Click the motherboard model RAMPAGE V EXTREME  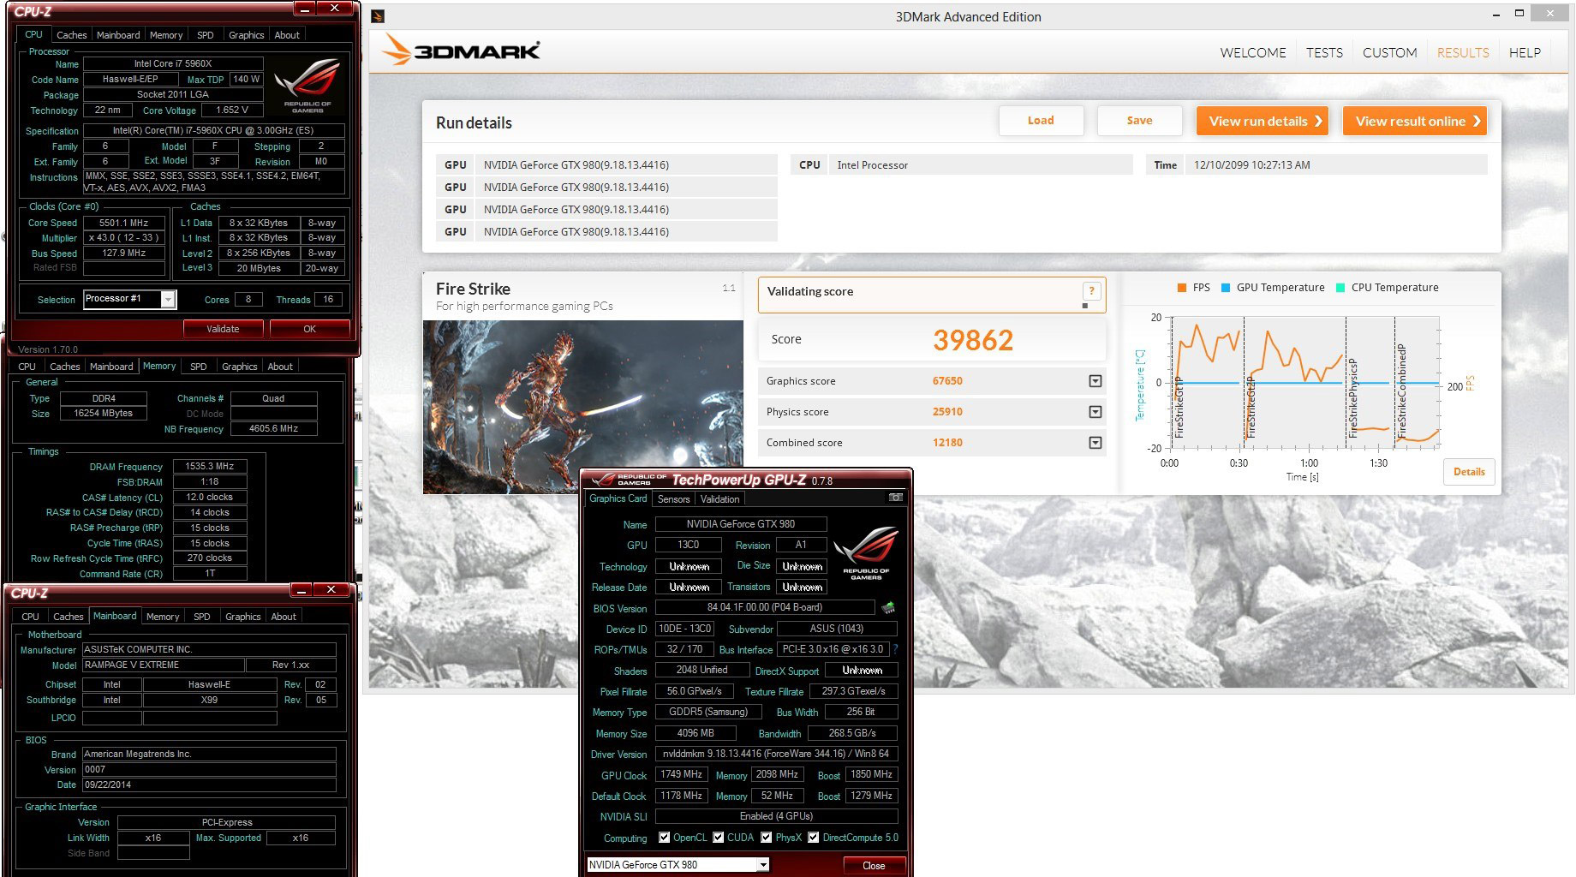[163, 665]
